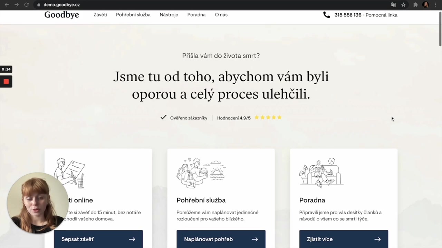Click the Poradna card heading
The image size is (442, 248).
312,200
